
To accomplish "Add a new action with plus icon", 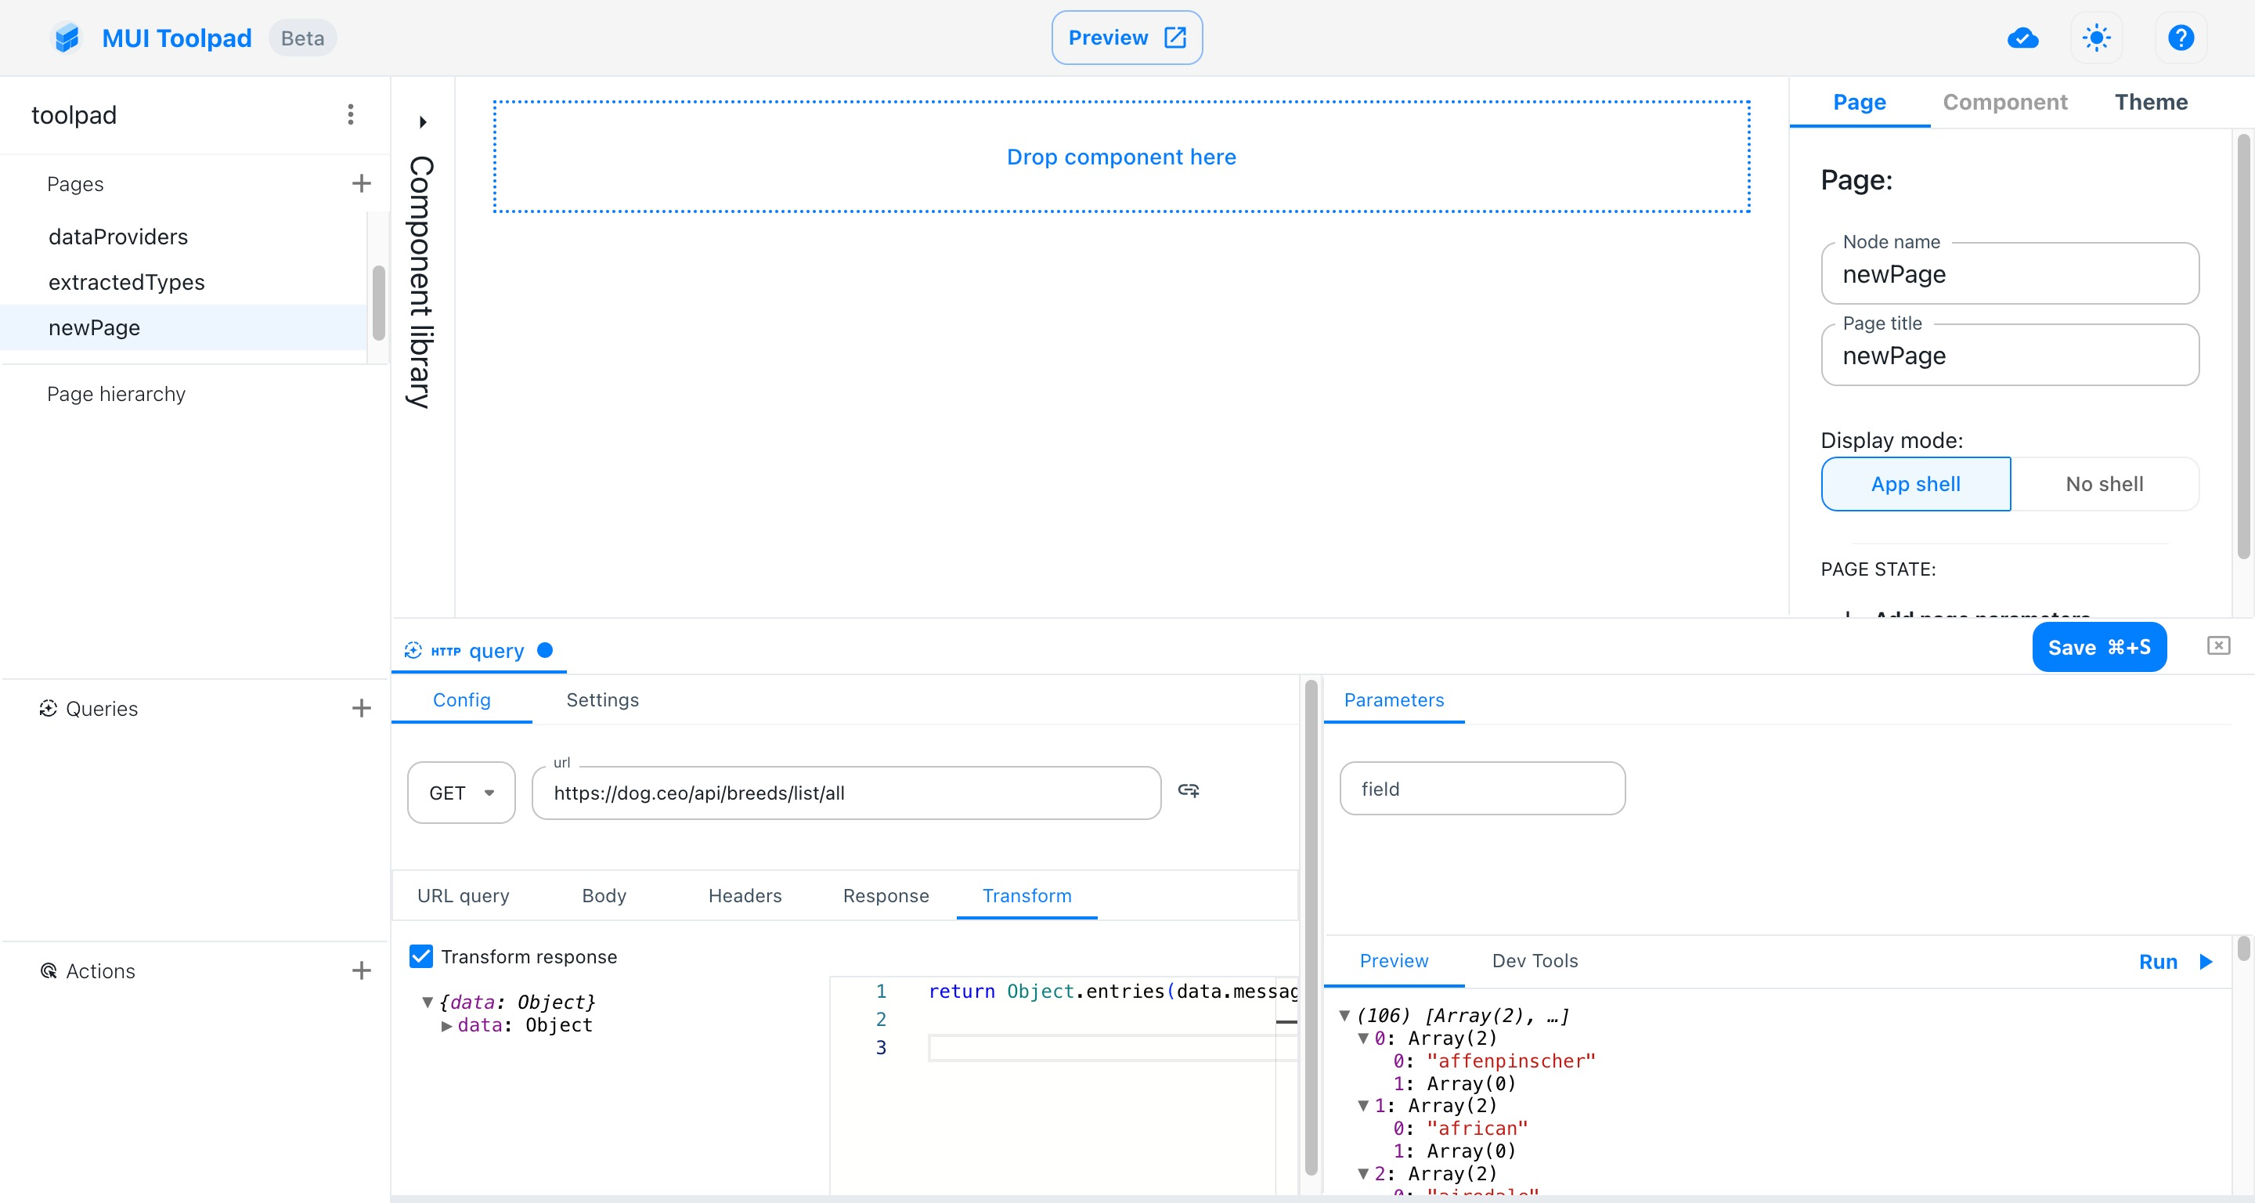I will tap(361, 970).
